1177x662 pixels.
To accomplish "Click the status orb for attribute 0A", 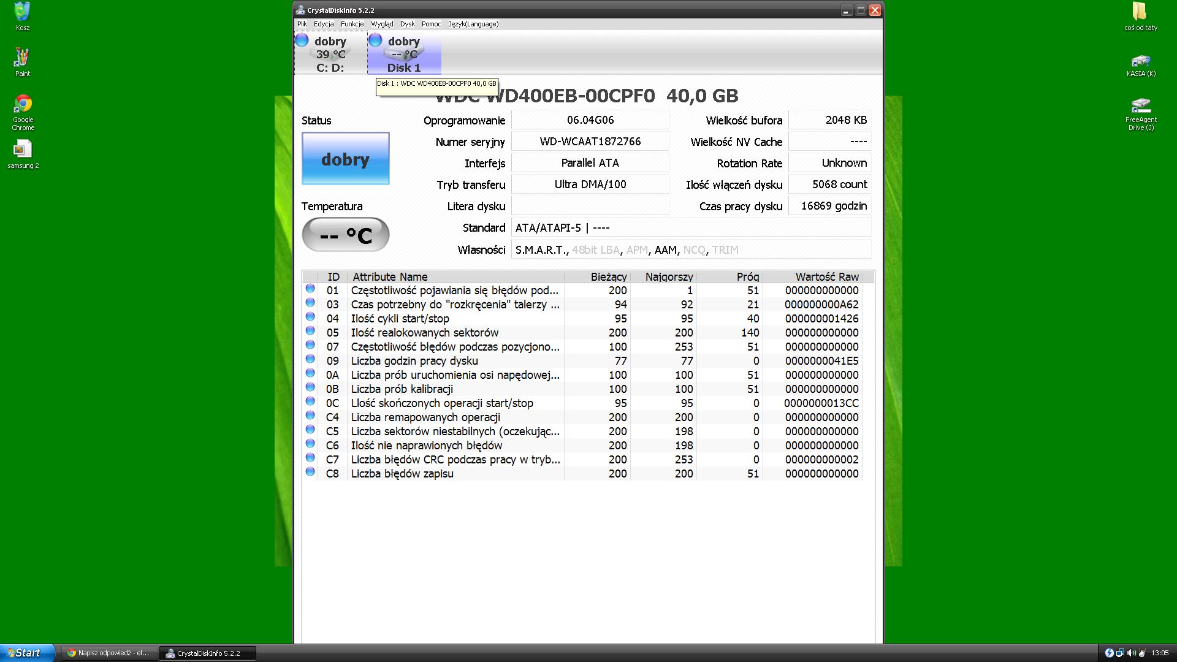I will (310, 373).
